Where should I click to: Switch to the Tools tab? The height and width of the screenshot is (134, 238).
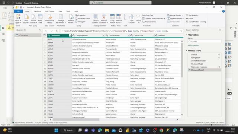click(x=68, y=12)
